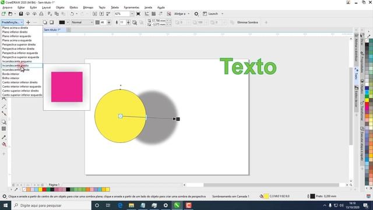Choose 'Canto superior interior direito' preset
The width and height of the screenshot is (373, 210).
(x=22, y=91)
